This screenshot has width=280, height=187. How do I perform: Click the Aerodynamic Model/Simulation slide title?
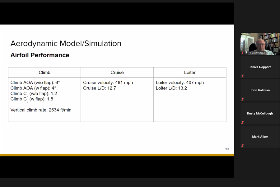(66, 43)
